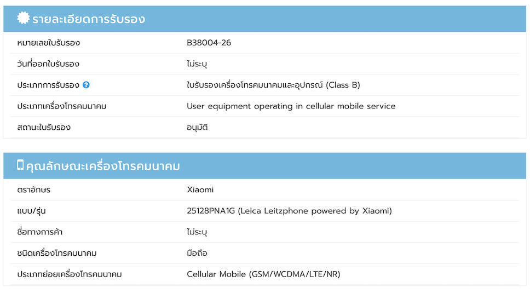Click the คุณลักษณะเครื่องโทรคมนาคม section header
Image resolution: width=530 pixels, height=293 pixels.
[103, 165]
